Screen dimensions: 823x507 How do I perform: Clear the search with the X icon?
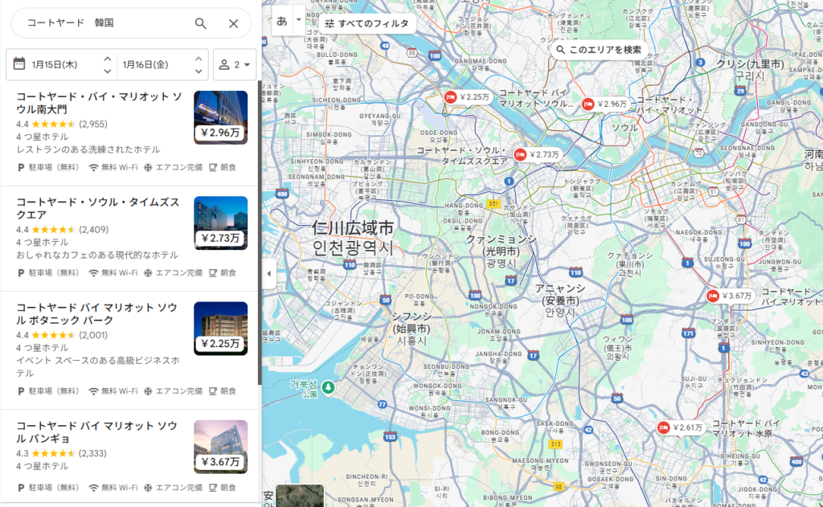(233, 23)
